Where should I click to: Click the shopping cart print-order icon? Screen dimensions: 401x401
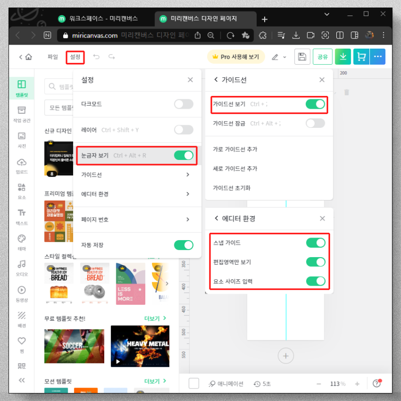click(361, 57)
